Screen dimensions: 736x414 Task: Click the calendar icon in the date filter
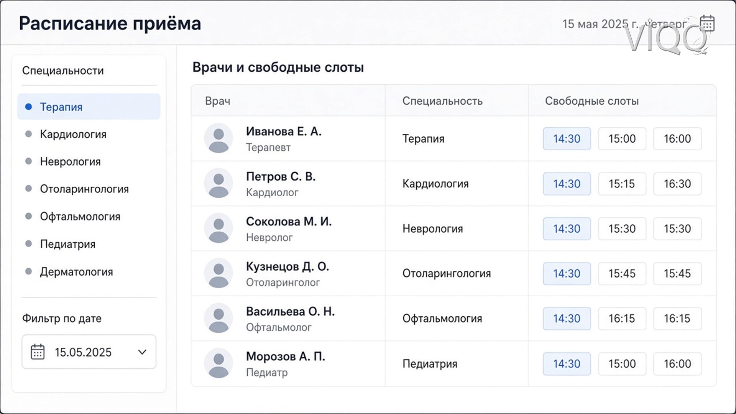pyautogui.click(x=38, y=352)
